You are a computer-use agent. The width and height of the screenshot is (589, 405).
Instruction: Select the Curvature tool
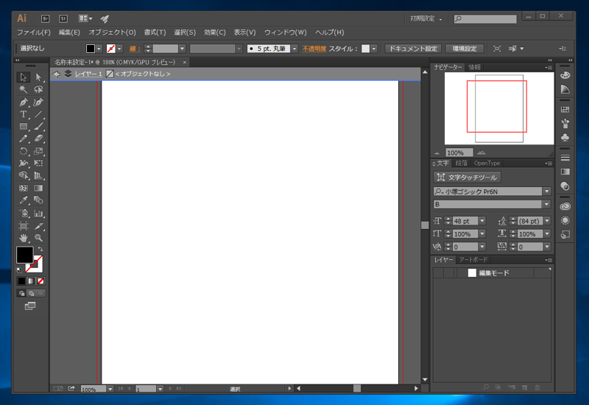[38, 102]
